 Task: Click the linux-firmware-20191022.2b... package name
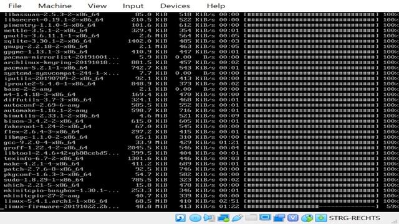[x=61, y=207]
